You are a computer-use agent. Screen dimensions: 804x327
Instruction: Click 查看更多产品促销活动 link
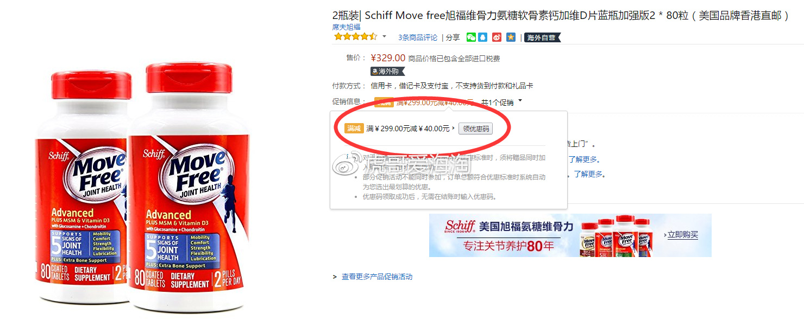click(x=377, y=277)
